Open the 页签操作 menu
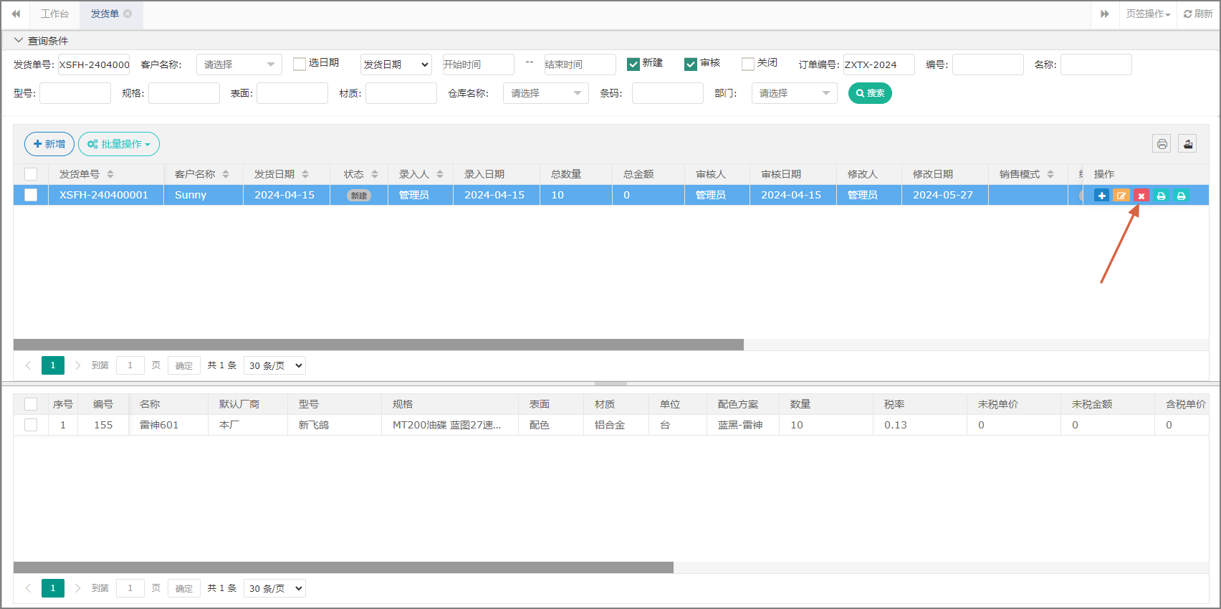This screenshot has width=1221, height=609. (x=1147, y=14)
